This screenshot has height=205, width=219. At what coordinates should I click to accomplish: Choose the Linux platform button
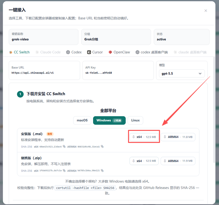pos(135,120)
